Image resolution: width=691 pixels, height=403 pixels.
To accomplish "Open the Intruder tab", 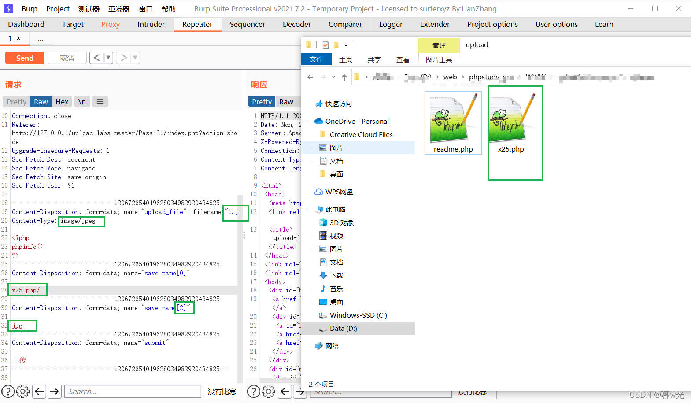I will 151,24.
